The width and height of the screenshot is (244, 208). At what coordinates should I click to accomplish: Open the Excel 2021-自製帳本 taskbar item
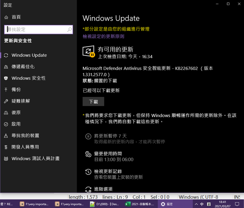(x=140, y=204)
